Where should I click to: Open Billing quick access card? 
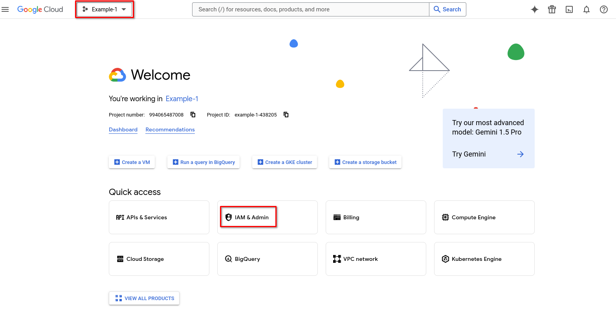(376, 217)
